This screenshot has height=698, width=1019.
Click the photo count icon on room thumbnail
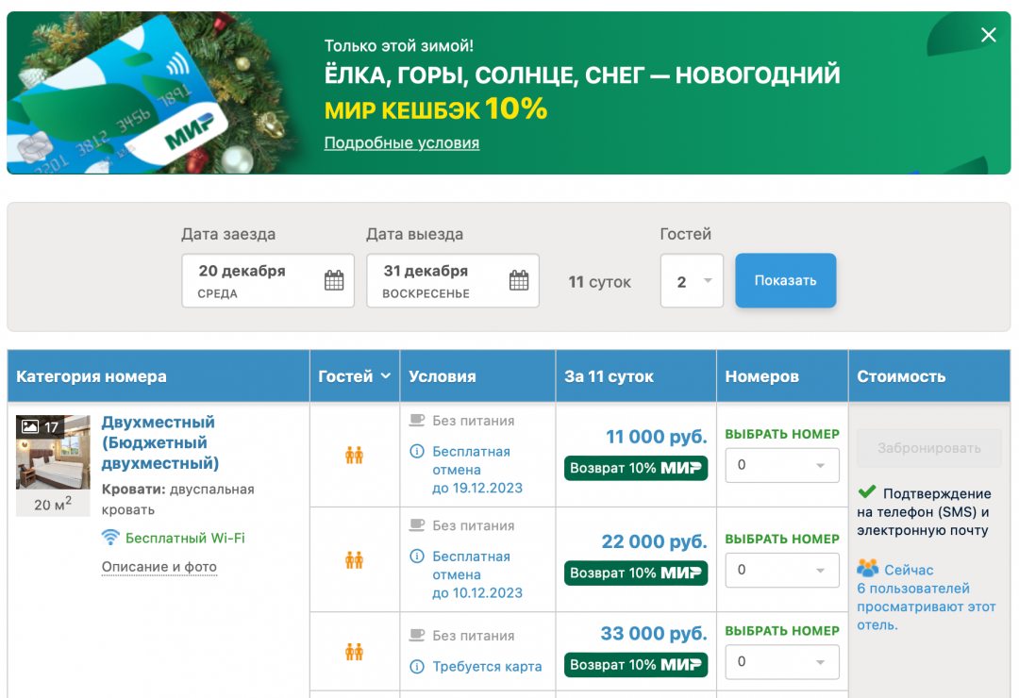[x=30, y=427]
